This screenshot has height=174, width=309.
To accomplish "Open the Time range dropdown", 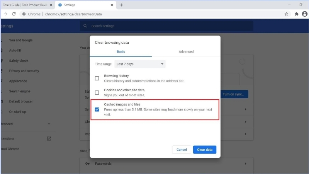I will pyautogui.click(x=140, y=64).
